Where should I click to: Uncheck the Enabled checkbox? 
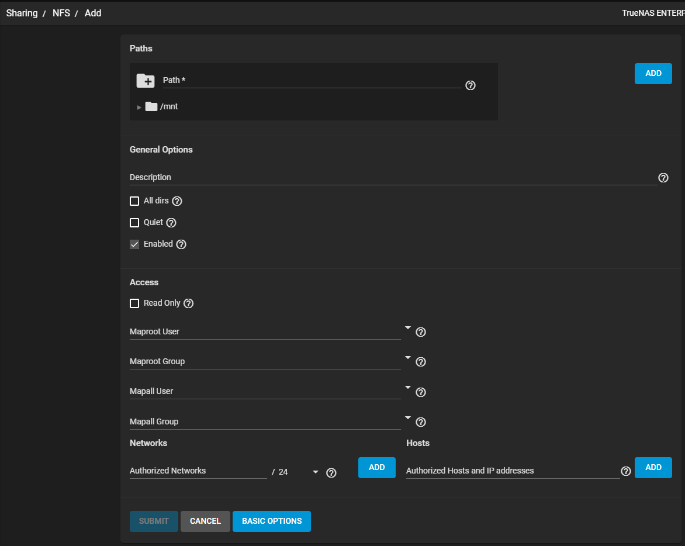pyautogui.click(x=134, y=244)
